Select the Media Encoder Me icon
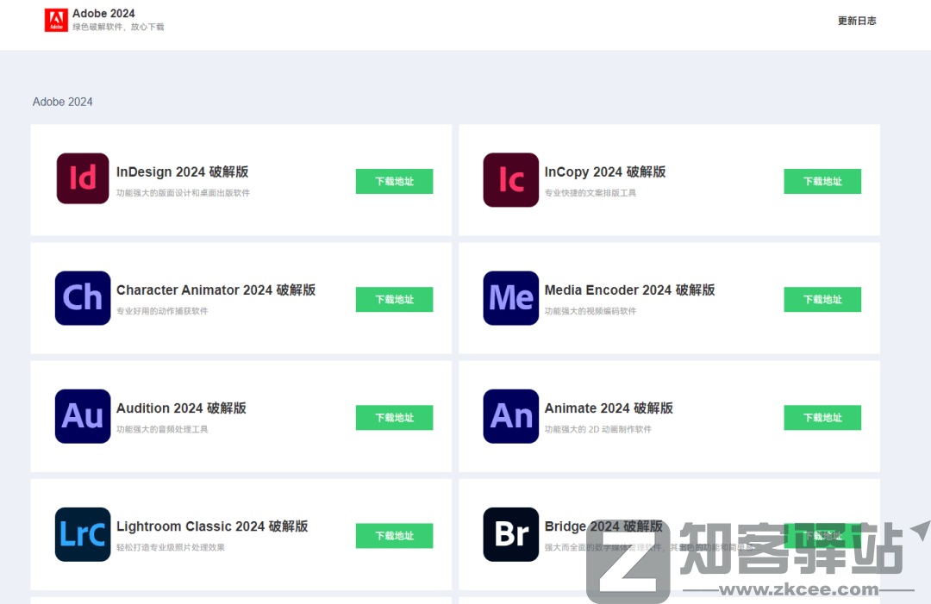931x604 pixels. click(x=510, y=298)
